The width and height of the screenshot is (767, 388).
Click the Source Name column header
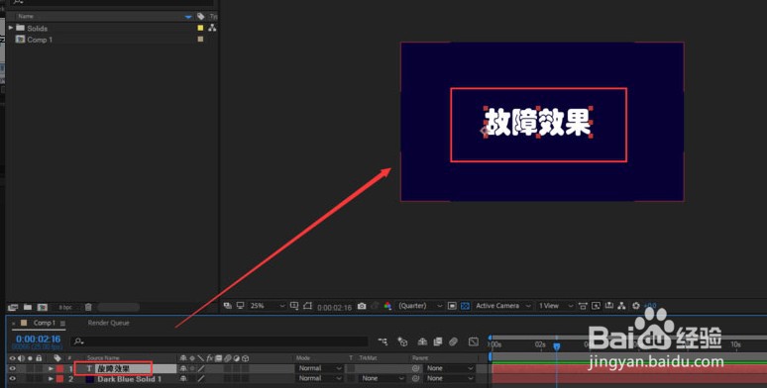103,358
